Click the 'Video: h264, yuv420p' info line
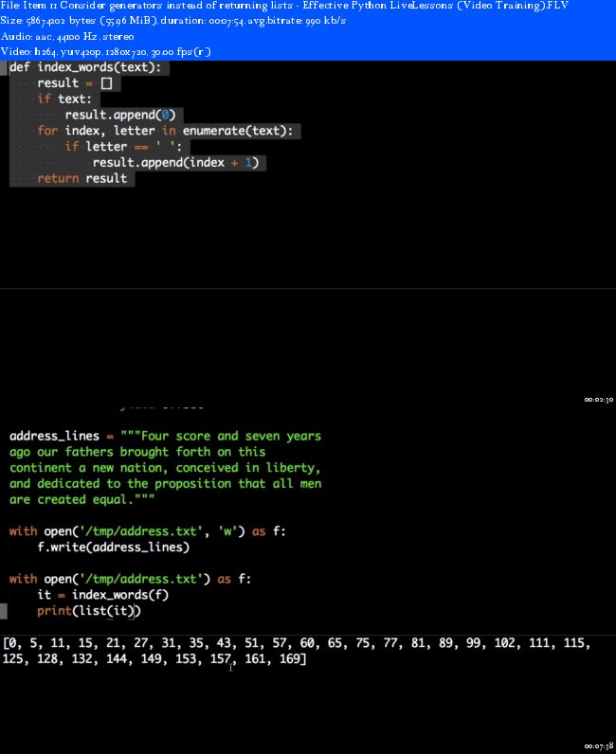The width and height of the screenshot is (616, 754). click(106, 52)
